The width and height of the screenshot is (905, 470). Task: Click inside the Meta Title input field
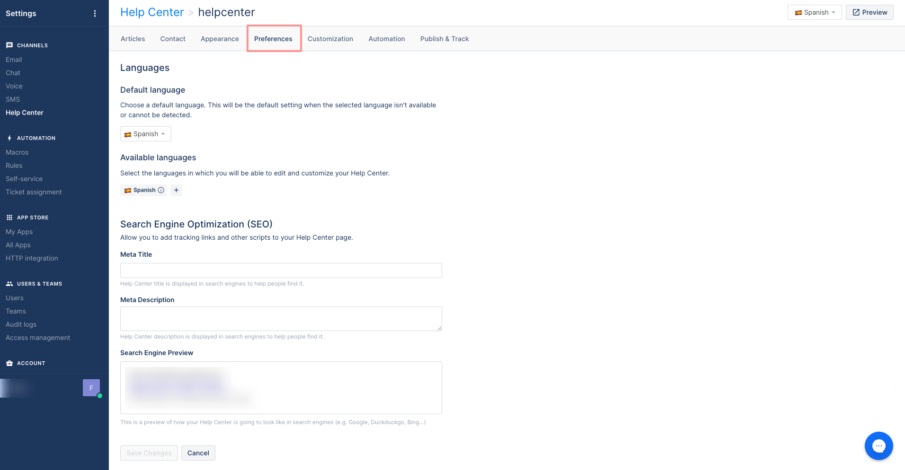tap(281, 270)
